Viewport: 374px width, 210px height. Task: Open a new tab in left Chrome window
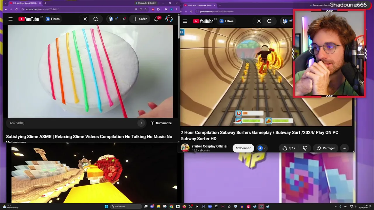pos(45,3)
